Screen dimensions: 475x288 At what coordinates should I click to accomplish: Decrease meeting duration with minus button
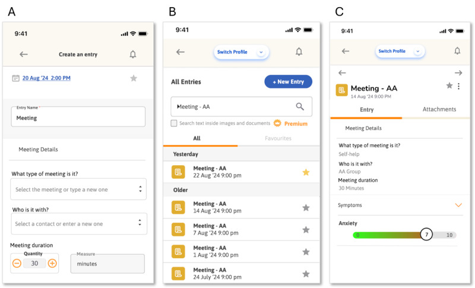click(x=17, y=263)
